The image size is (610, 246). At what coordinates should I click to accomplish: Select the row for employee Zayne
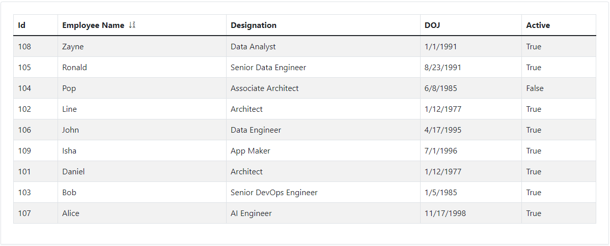coord(73,46)
